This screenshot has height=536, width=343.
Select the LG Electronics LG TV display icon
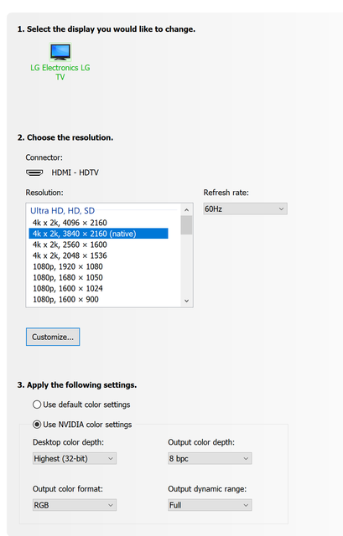(x=60, y=52)
